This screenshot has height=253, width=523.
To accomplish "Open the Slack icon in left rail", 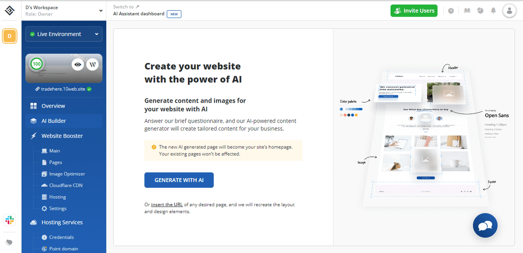I will [x=10, y=220].
